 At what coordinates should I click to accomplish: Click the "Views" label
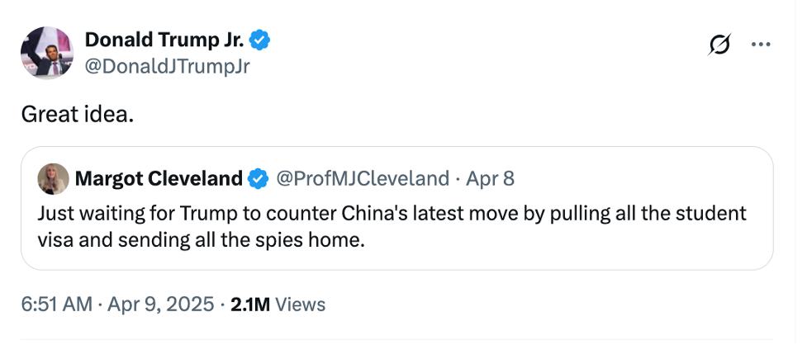pyautogui.click(x=300, y=304)
